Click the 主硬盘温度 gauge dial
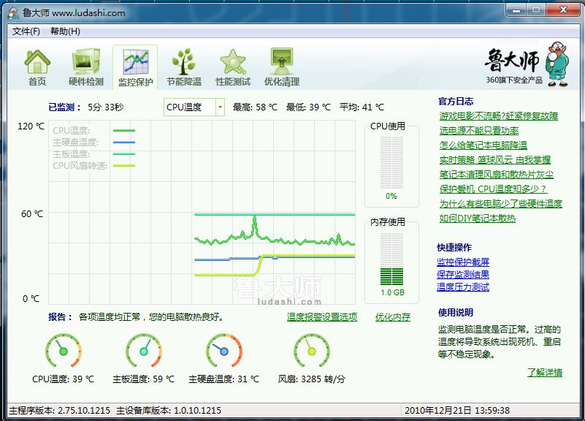The width and height of the screenshot is (585, 421). pyautogui.click(x=224, y=351)
